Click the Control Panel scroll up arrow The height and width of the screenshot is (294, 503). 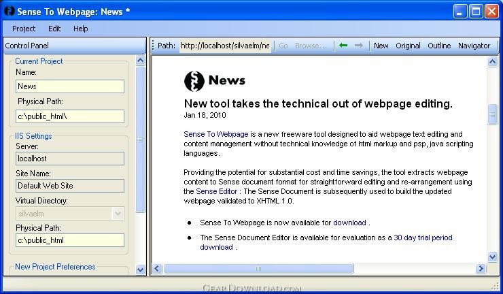pos(140,60)
